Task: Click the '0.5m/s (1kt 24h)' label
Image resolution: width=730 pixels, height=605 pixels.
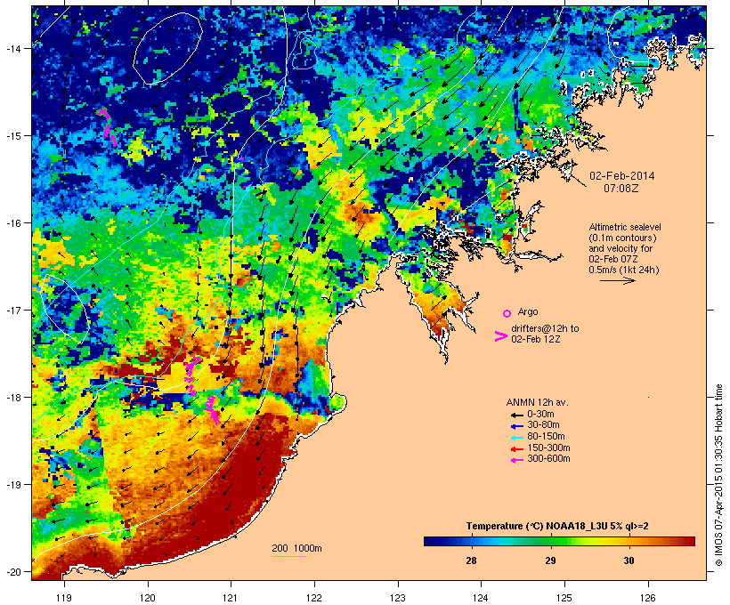Action: (x=624, y=270)
